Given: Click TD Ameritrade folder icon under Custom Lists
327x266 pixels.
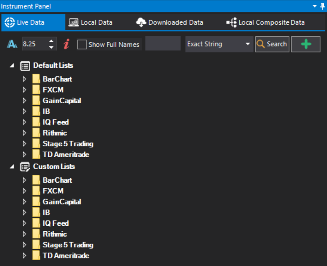Looking at the screenshot, I should pyautogui.click(x=36, y=256).
